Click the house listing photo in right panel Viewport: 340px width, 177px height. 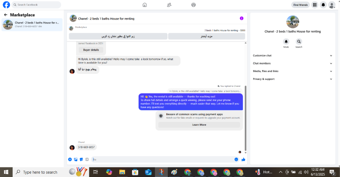tap(293, 22)
